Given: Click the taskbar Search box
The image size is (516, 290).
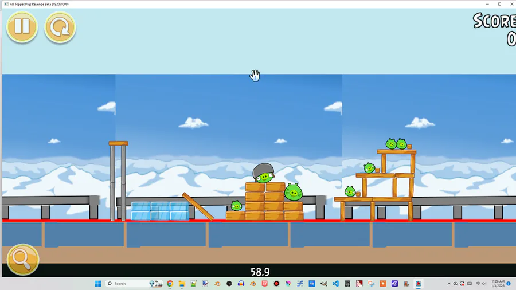Looking at the screenshot, I should [x=134, y=284].
